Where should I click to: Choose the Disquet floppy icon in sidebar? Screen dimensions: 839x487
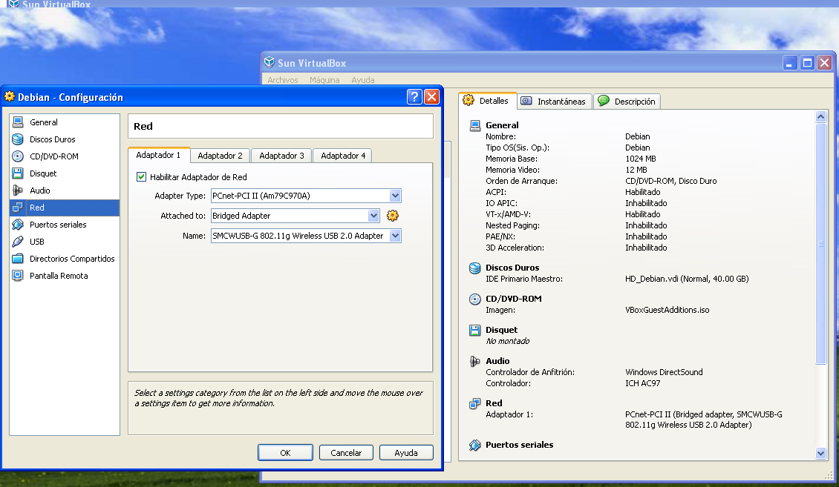[18, 173]
